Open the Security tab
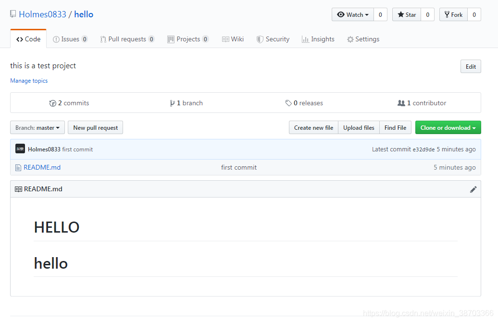 (x=273, y=39)
